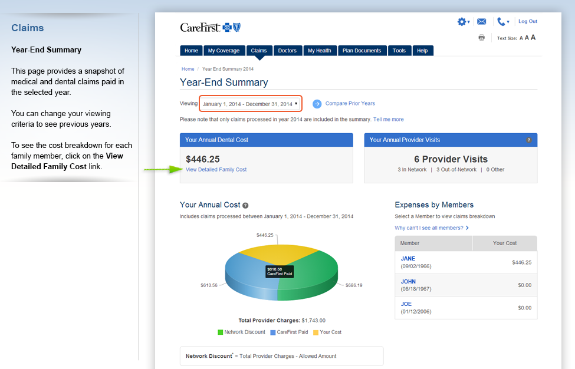
Task: Open the settings gear menu
Action: [463, 22]
